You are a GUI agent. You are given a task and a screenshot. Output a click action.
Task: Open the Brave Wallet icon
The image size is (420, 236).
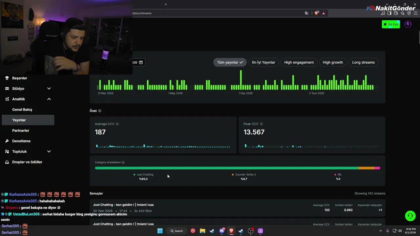(396, 13)
